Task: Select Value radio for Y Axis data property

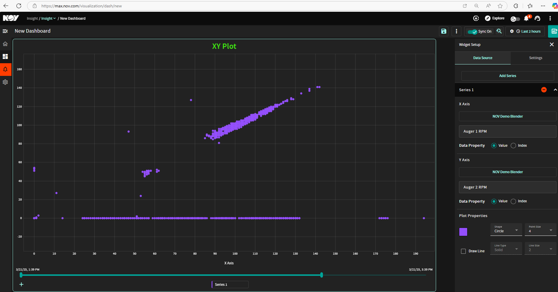Action: click(494, 201)
